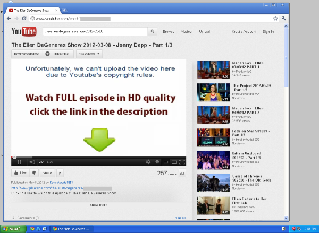Click Sign In

click(268, 32)
